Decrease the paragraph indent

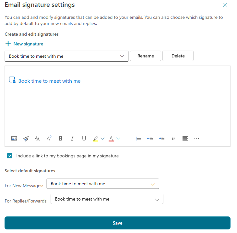[150, 139]
